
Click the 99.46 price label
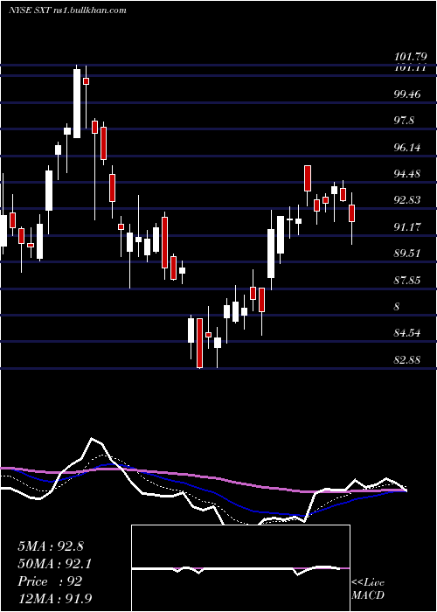click(x=407, y=94)
